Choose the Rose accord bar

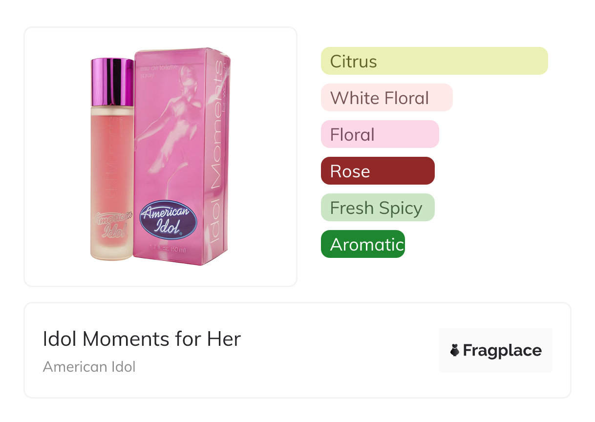(378, 171)
